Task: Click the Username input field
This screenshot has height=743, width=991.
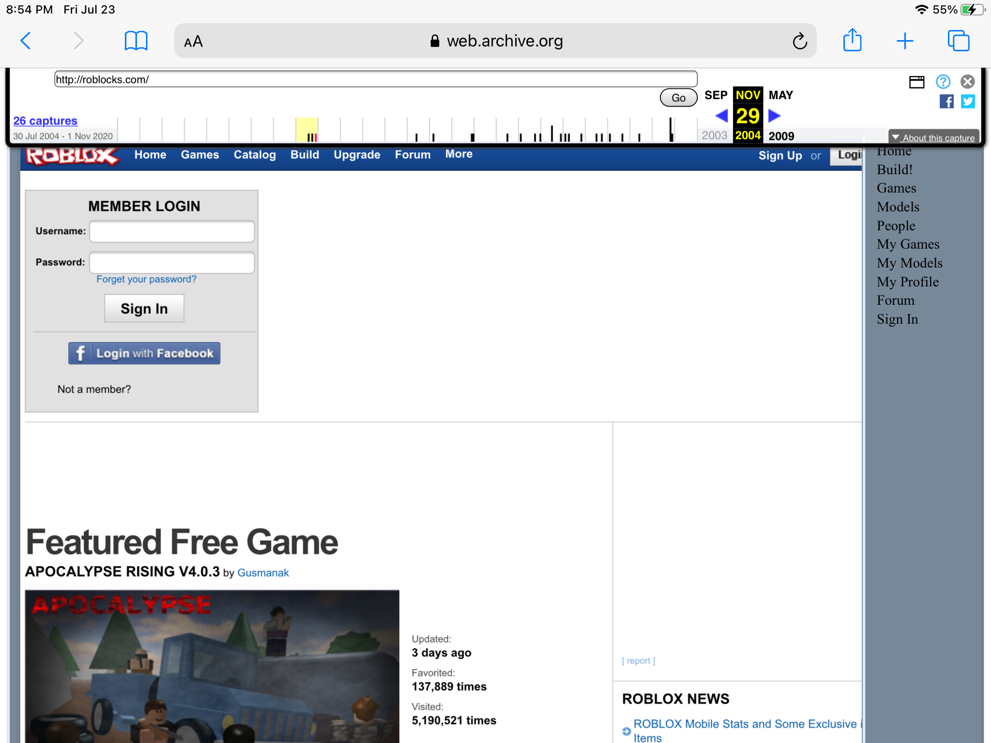Action: click(x=172, y=231)
